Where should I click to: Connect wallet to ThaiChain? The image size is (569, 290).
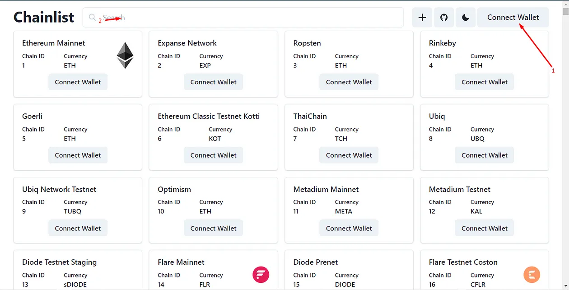click(x=349, y=155)
